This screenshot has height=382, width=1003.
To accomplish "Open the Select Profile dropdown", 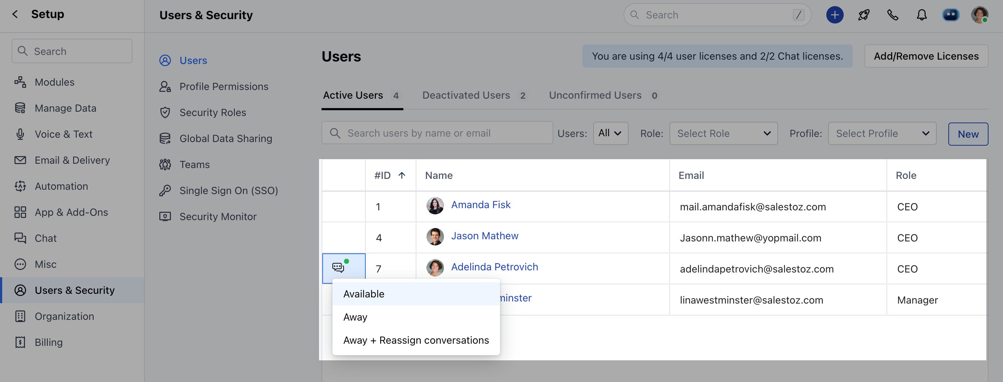I will 882,133.
